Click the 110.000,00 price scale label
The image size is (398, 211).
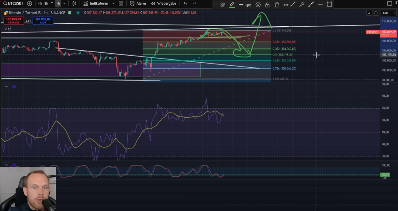tap(388, 21)
